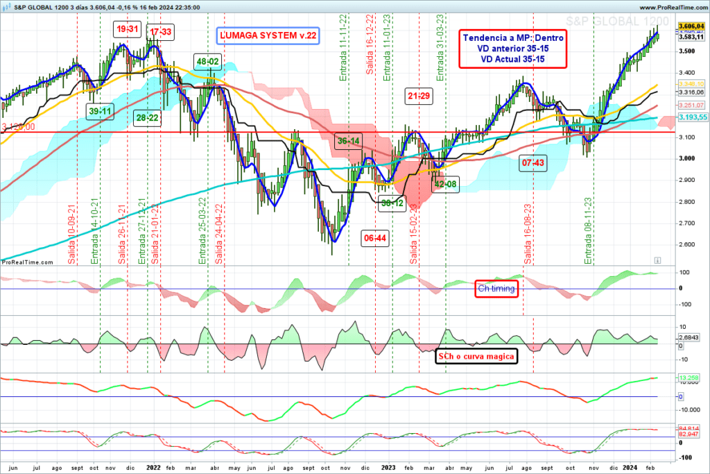Viewport: 710px width, 474px height.
Task: Click the red 82.947 oscillator value tag
Action: tap(689, 434)
